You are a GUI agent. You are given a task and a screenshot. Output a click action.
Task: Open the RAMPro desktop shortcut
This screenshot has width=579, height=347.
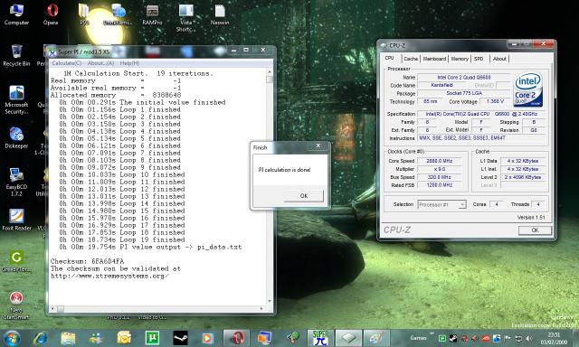152,14
